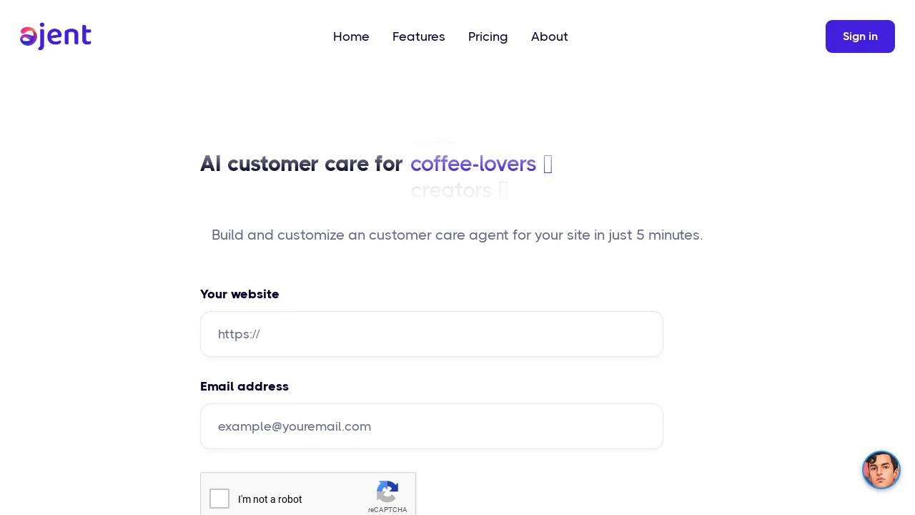Open the About page
This screenshot has height=515, width=915.
[x=549, y=36]
